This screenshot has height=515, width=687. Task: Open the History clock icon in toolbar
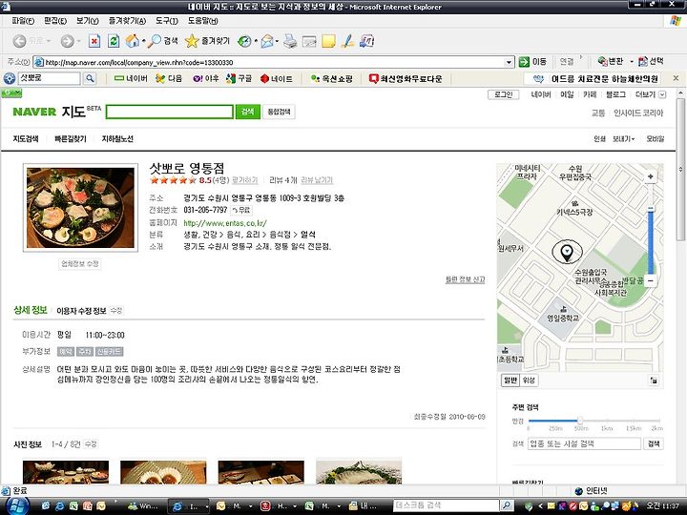tap(244, 41)
